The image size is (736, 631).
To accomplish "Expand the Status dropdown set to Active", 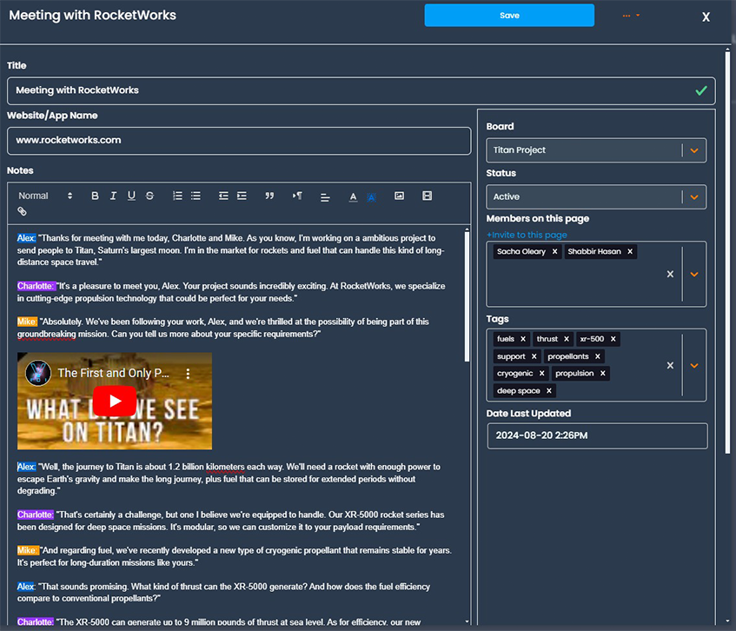I will pos(693,197).
